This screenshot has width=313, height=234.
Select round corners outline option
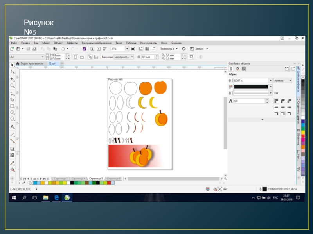pyautogui.click(x=283, y=101)
